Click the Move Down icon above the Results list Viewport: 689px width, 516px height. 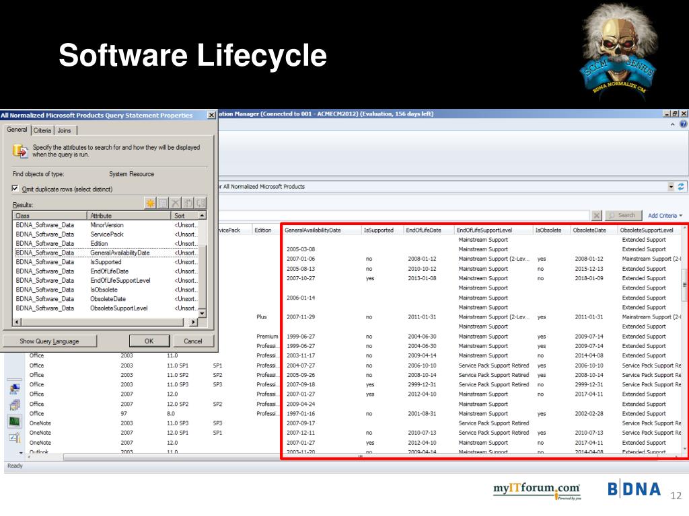click(201, 203)
